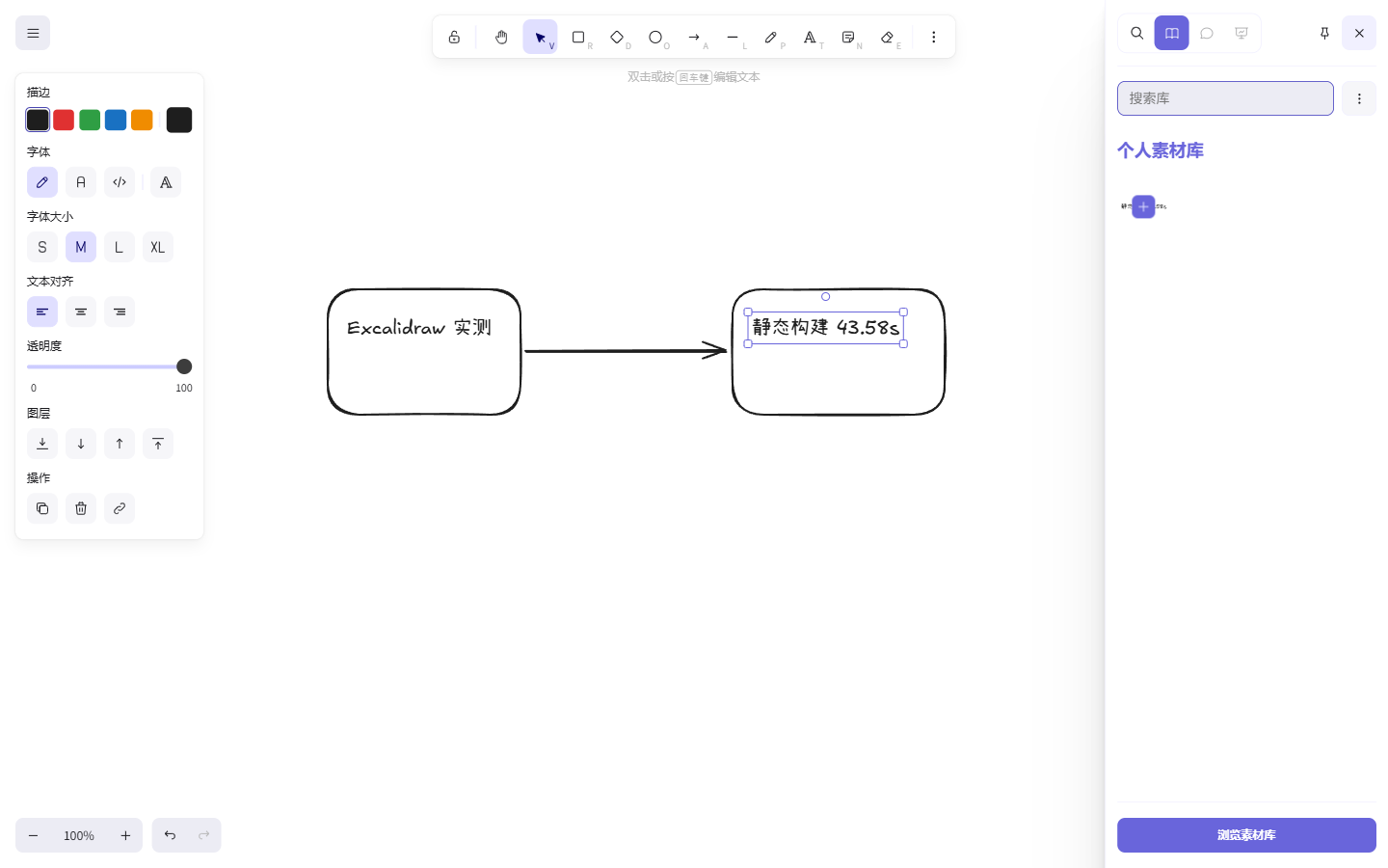Open the additional fonts picker
1388x868 pixels.
coord(166,182)
